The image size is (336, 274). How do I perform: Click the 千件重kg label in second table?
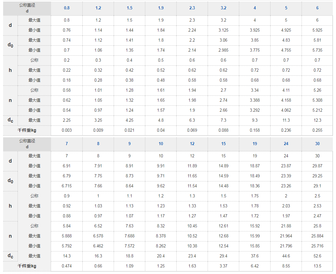(27, 266)
